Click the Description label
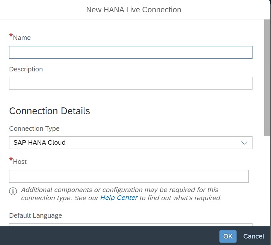This screenshot has height=245, width=271. click(26, 69)
